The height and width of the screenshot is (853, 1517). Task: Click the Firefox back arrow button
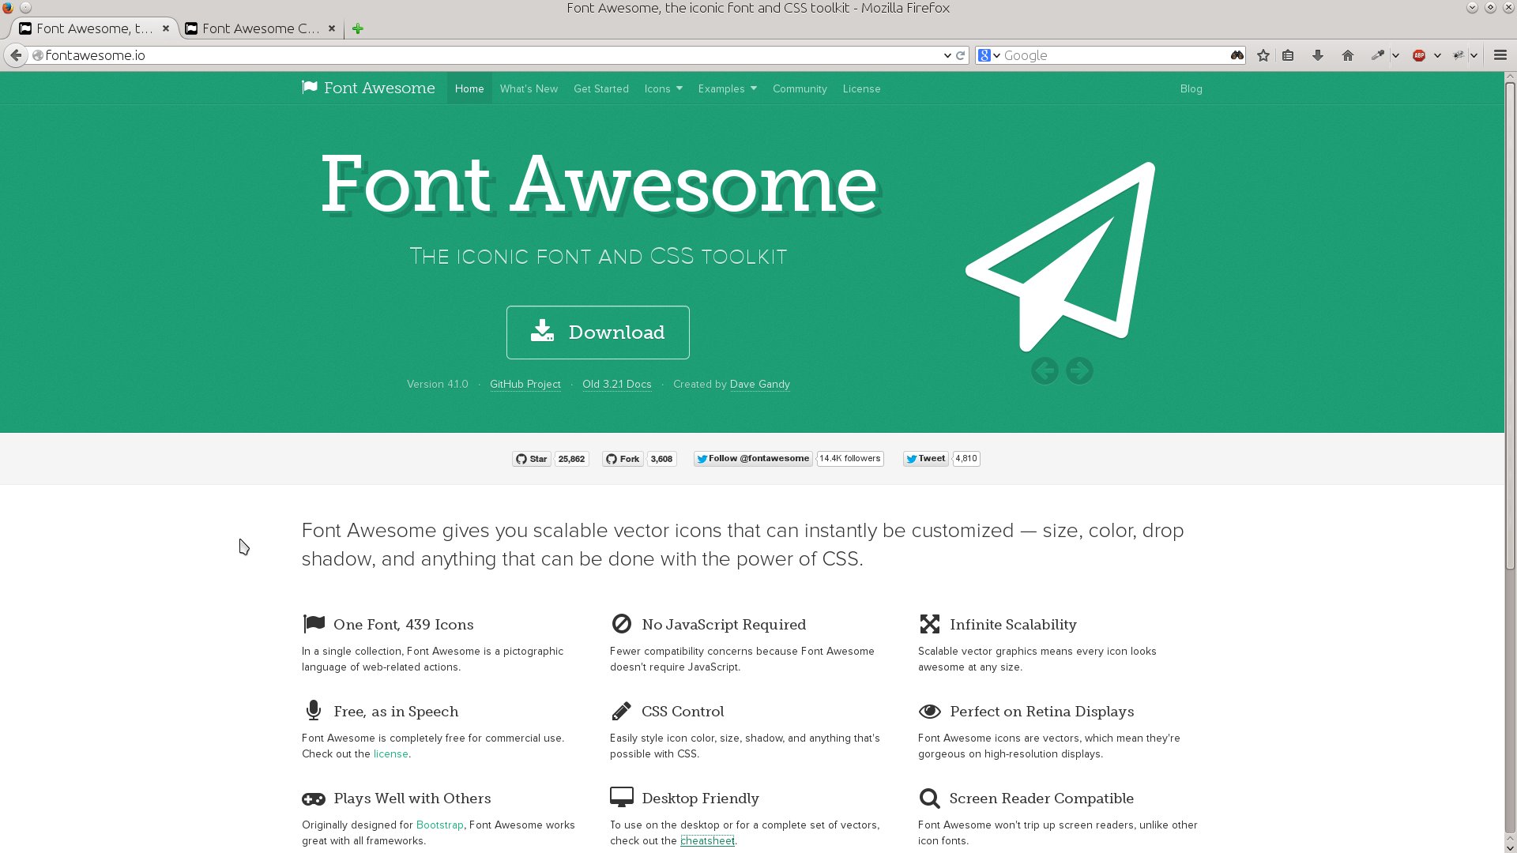[16, 55]
